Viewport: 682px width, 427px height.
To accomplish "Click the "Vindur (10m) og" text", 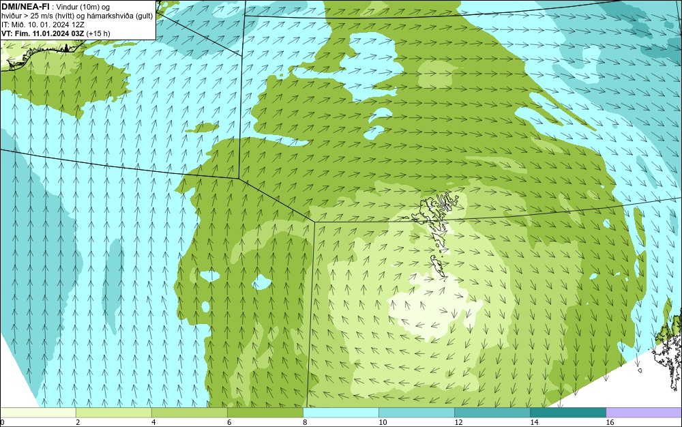I will pos(83,6).
